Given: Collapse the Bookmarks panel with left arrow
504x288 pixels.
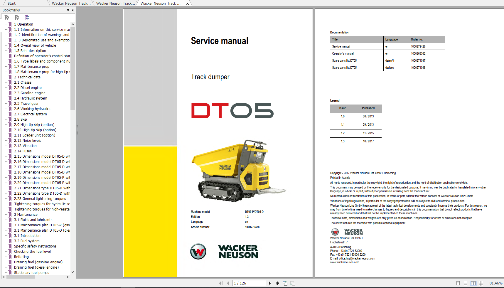Looking at the screenshot, I should click(73, 10).
